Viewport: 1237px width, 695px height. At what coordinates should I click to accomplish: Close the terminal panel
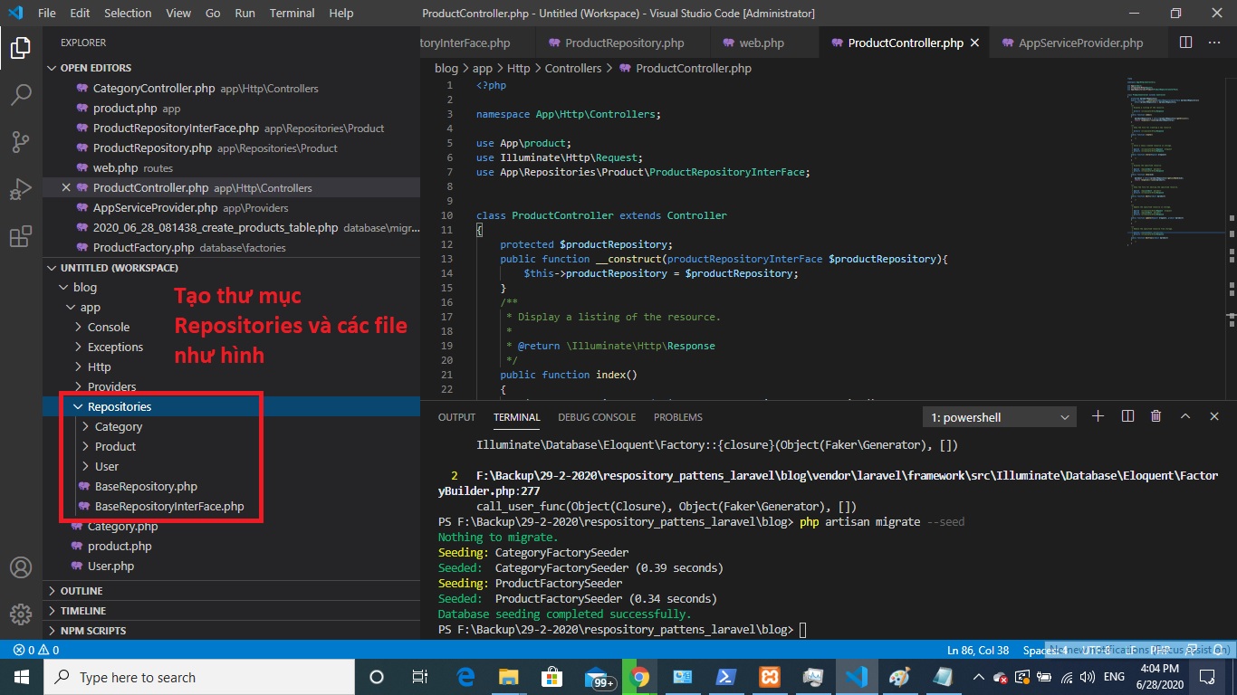click(x=1214, y=416)
